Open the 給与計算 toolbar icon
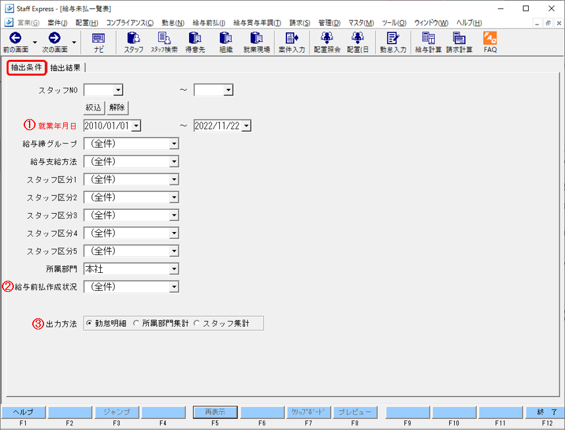The height and width of the screenshot is (430, 565). pyautogui.click(x=428, y=38)
